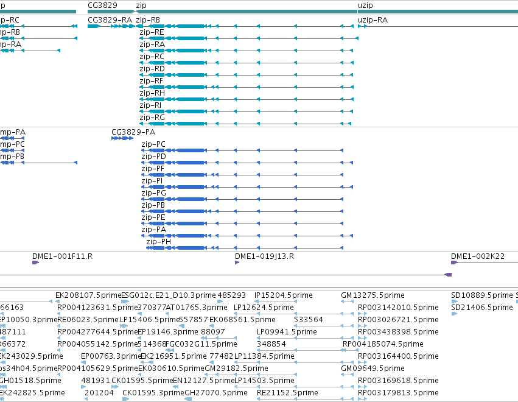The image size is (518, 402).
Task: Select RP004277644.5prime EST label
Action: [97, 332]
